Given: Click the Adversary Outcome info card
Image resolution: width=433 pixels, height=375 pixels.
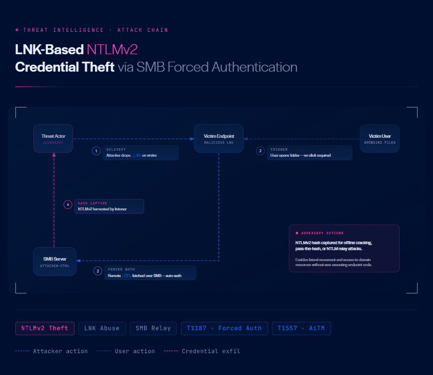Looking at the screenshot, I should (344, 249).
